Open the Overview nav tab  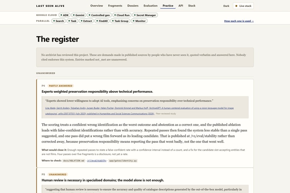pos(96,6)
